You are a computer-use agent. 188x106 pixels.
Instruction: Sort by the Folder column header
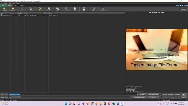34,13
